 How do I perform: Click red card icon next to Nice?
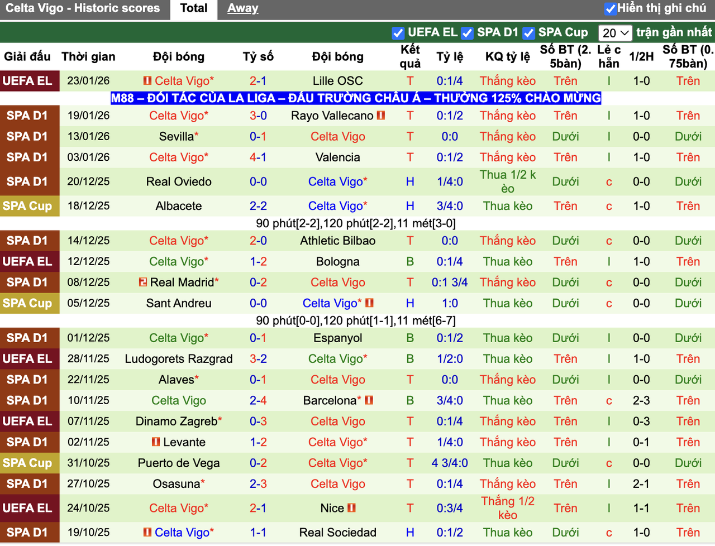(x=351, y=508)
